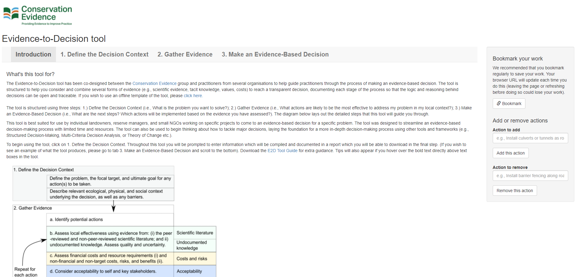
Task: Open the Define the Decision Context tab
Action: (104, 54)
